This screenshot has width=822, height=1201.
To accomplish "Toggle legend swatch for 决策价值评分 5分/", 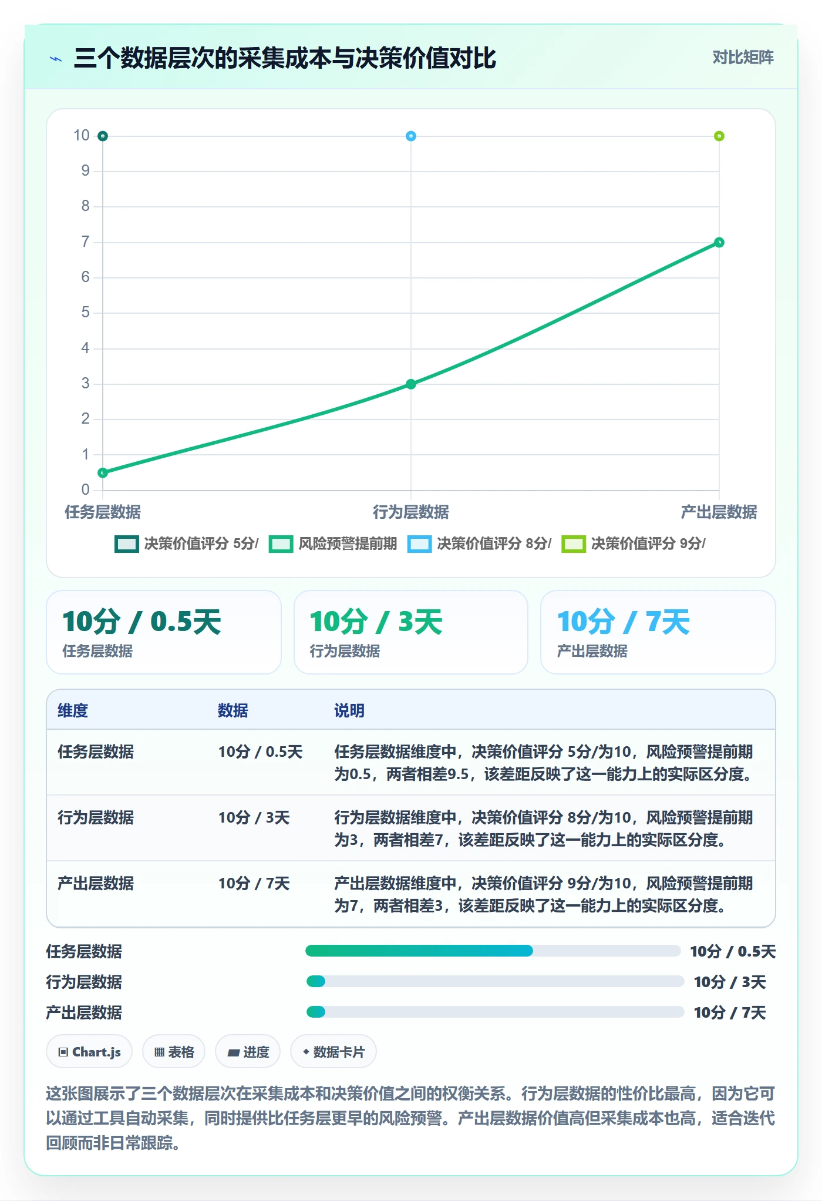I will tap(127, 544).
